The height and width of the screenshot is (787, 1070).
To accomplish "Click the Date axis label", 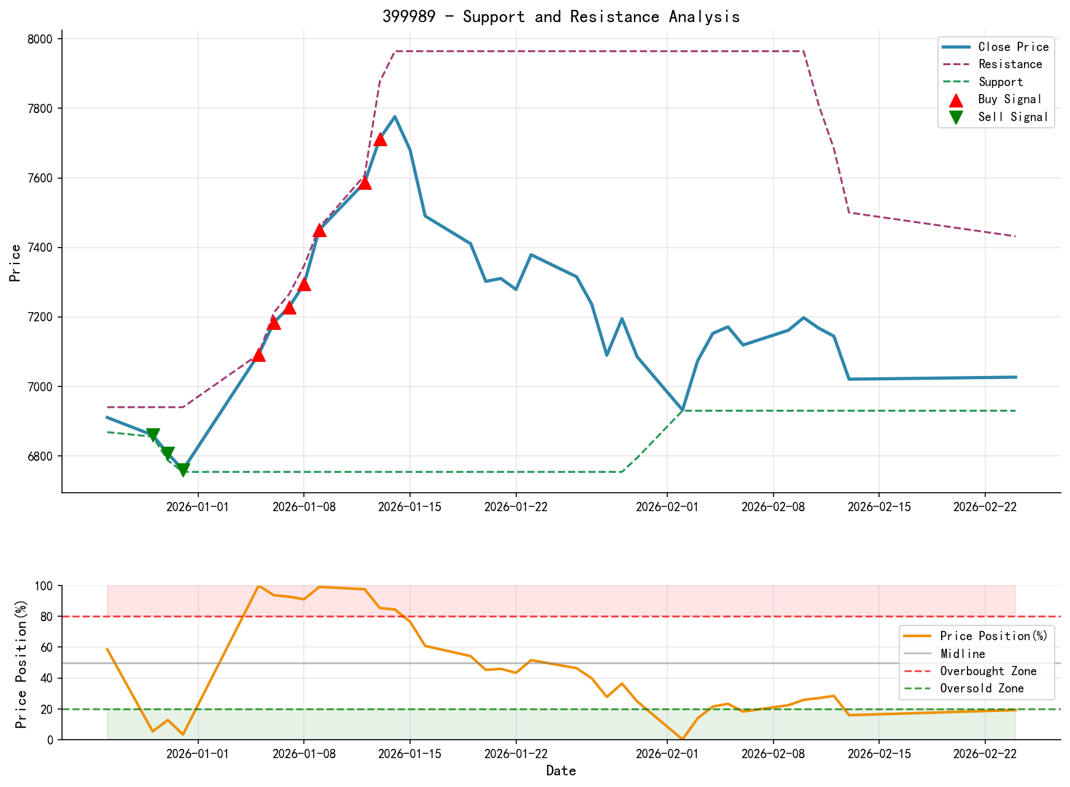I will pyautogui.click(x=560, y=771).
